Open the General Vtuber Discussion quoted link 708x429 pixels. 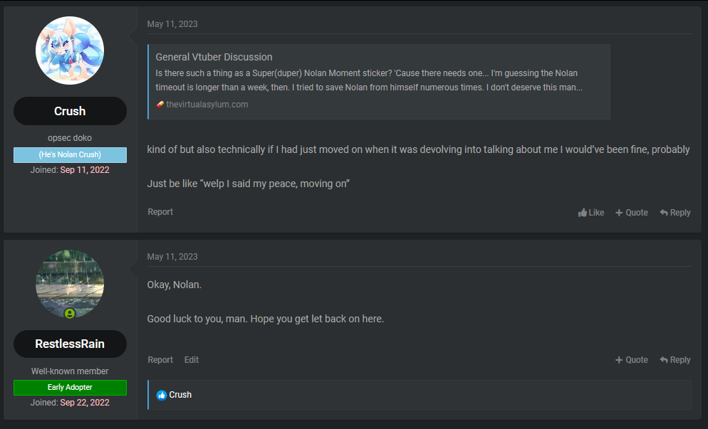tap(214, 58)
